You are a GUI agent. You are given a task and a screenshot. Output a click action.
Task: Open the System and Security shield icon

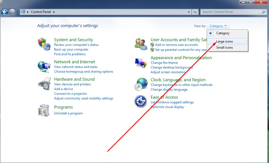(x=44, y=44)
